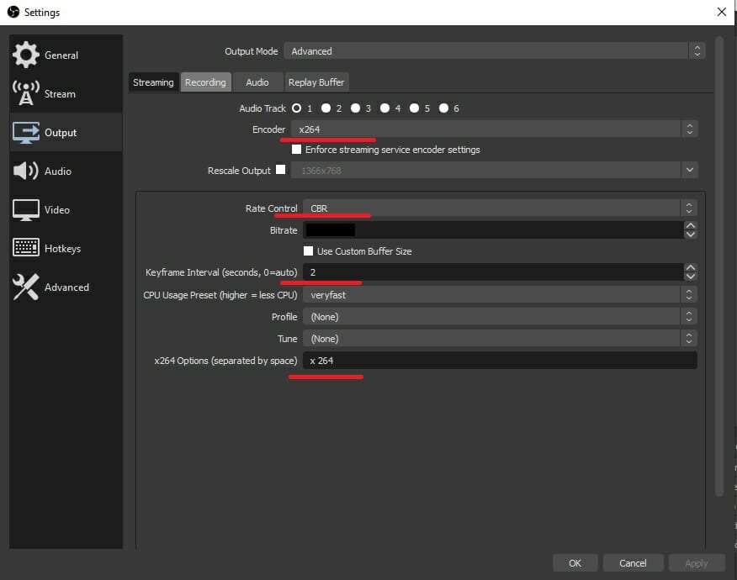Select audio track 2 radio button
Screen dimensions: 737x580
tap(326, 108)
